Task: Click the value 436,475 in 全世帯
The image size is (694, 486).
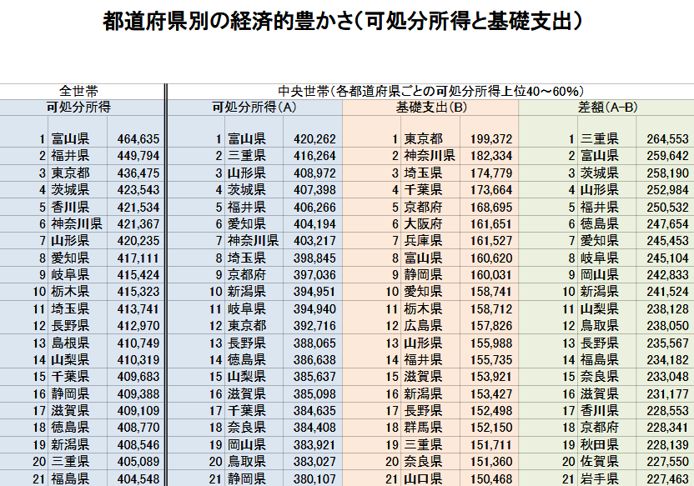Action: pyautogui.click(x=138, y=173)
